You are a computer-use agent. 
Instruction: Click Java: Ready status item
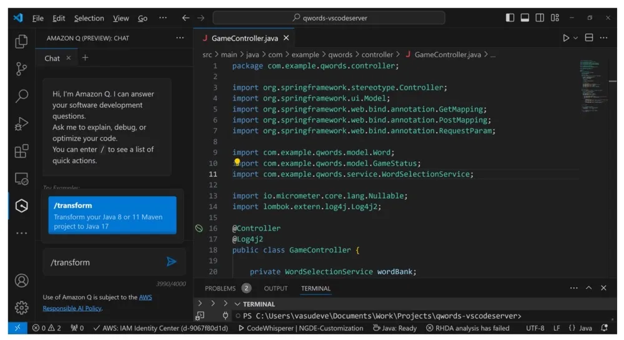(x=395, y=328)
